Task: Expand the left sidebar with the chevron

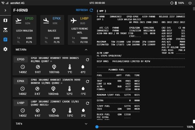Action: (5, 10)
